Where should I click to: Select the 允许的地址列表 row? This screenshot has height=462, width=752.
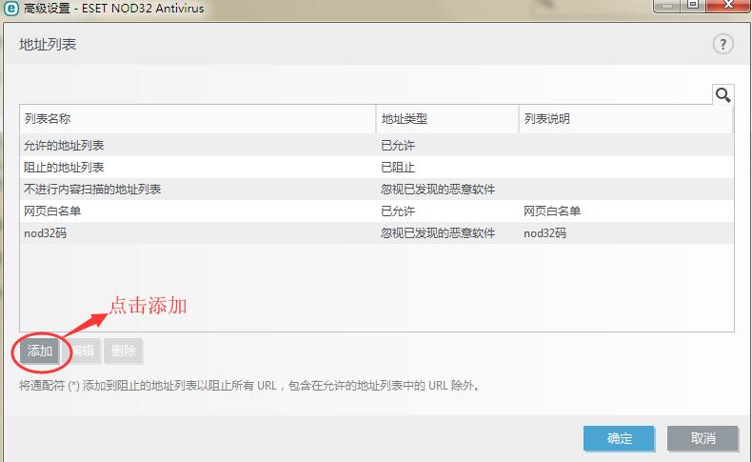coord(377,145)
